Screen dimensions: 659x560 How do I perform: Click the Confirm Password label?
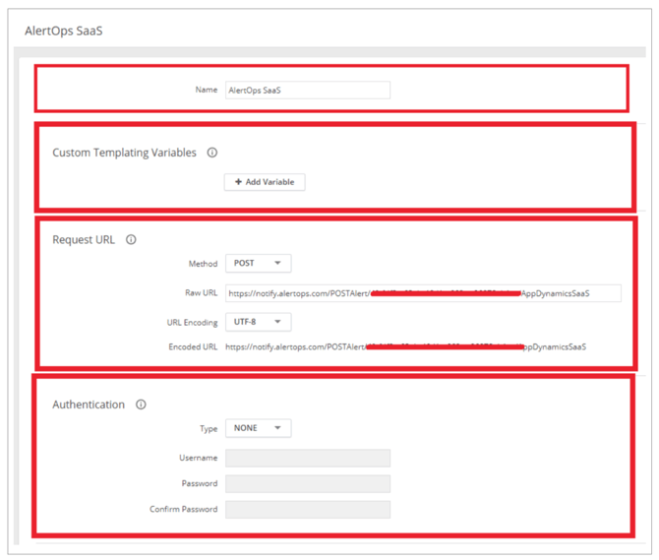[184, 509]
